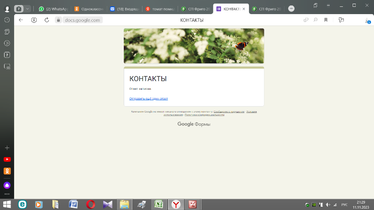374x210 pixels.
Task: Bookmark this page with the bookmark icon
Action: pos(326,20)
